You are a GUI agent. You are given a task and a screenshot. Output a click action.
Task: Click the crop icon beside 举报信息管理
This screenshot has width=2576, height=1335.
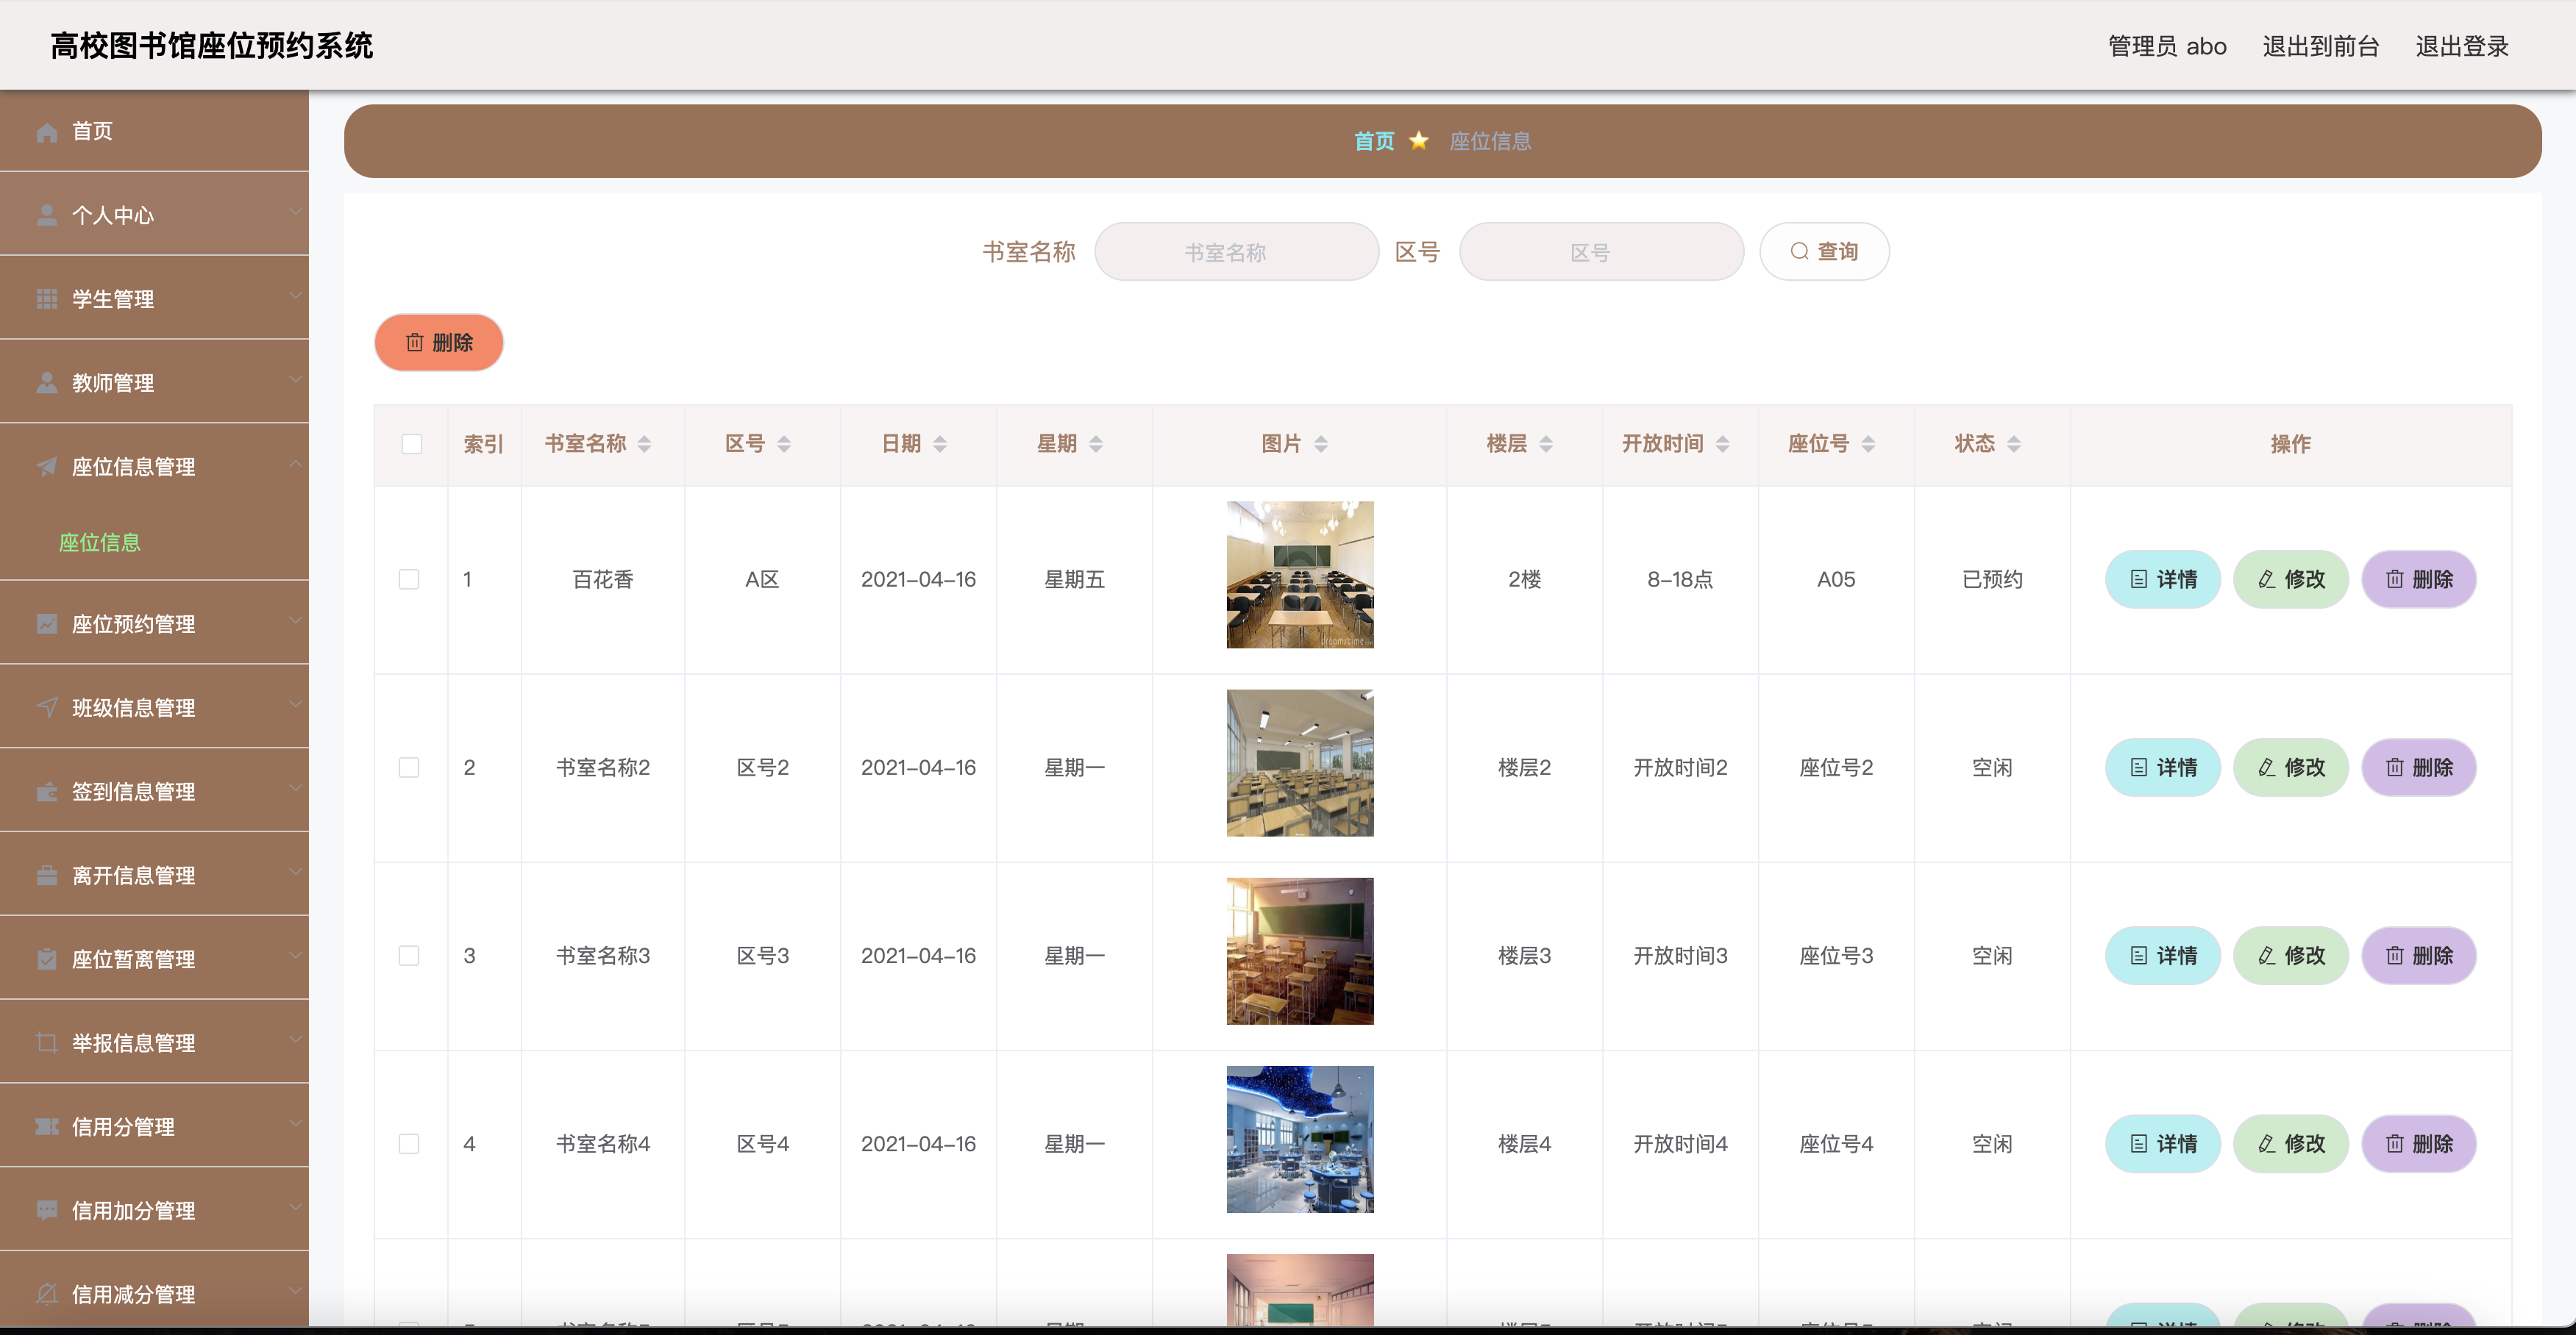click(47, 1044)
